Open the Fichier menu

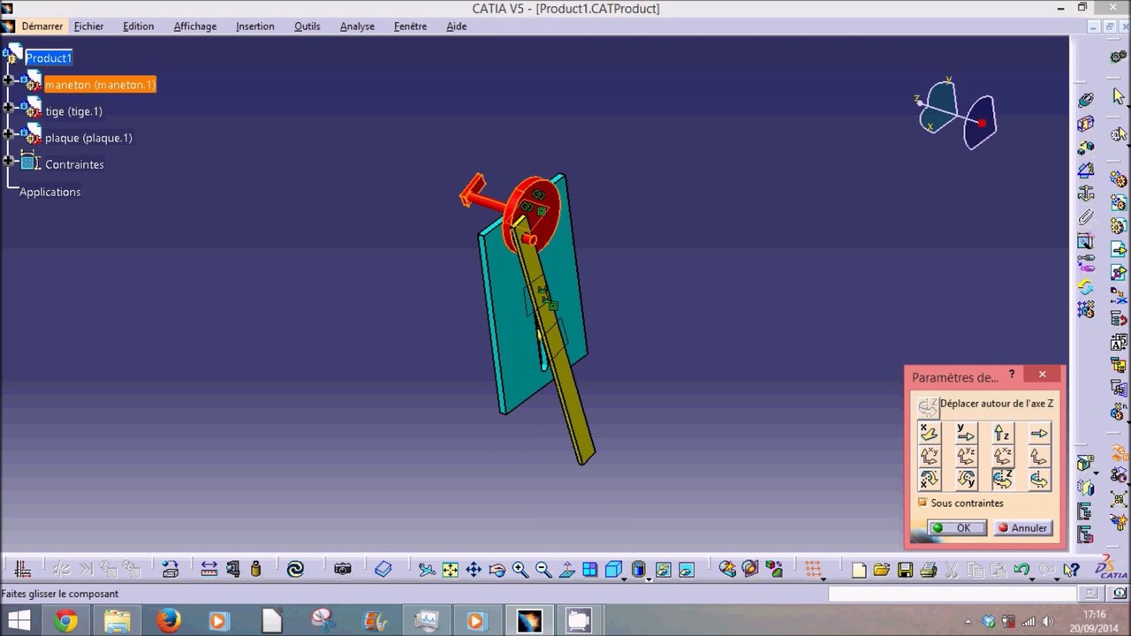[88, 26]
